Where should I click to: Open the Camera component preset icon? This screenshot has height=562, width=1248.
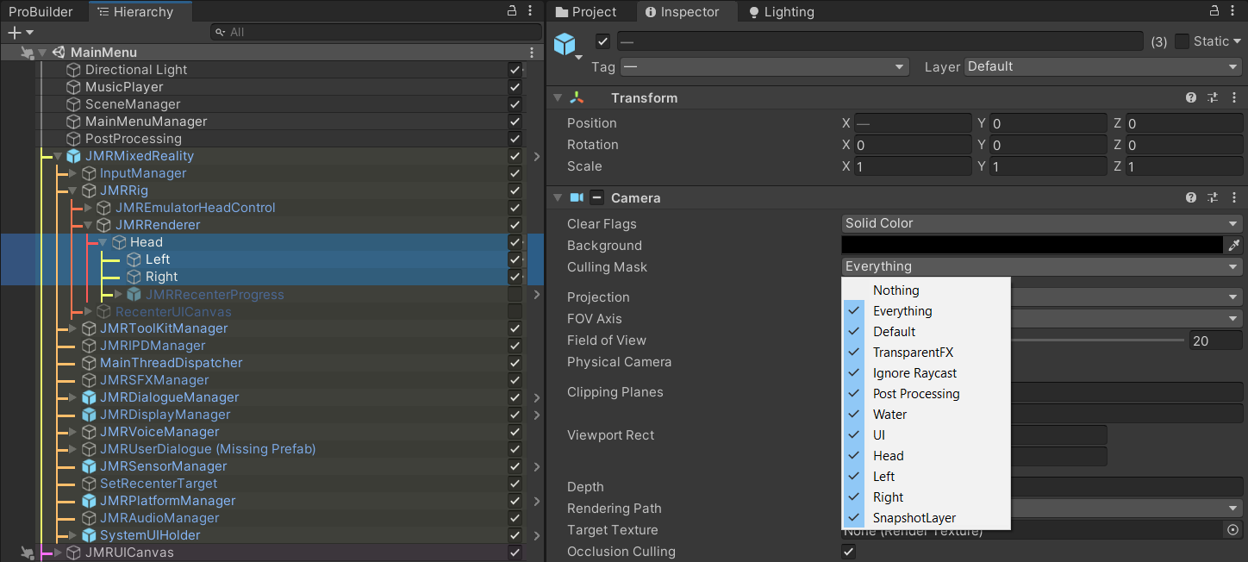click(x=1213, y=198)
